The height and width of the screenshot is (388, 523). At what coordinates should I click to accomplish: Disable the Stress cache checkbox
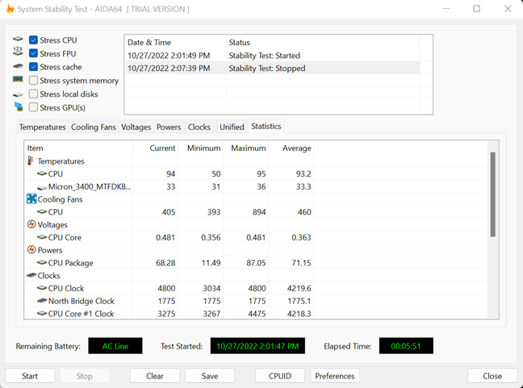pyautogui.click(x=33, y=67)
